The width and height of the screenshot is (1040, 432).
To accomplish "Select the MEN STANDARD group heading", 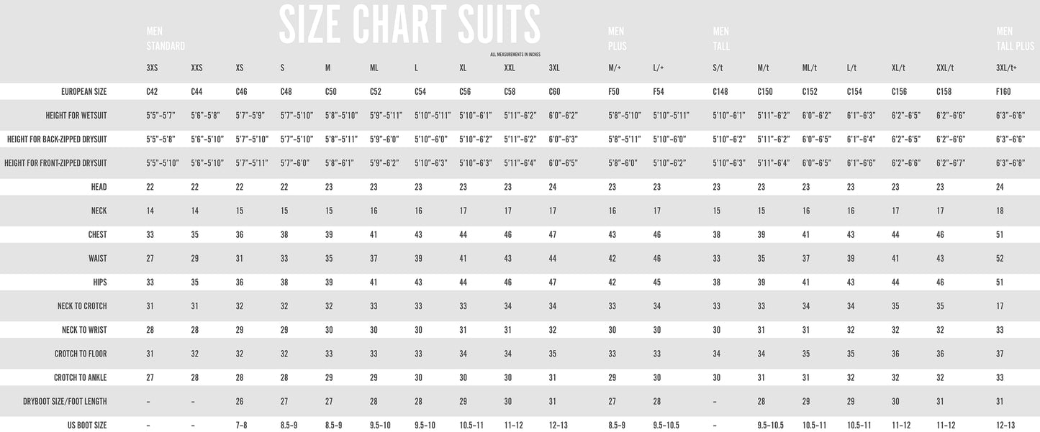I will [x=165, y=39].
